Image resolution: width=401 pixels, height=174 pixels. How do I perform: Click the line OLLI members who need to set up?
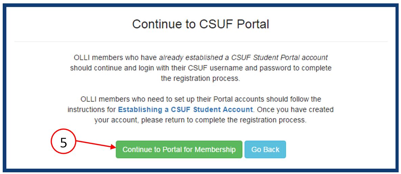201,99
